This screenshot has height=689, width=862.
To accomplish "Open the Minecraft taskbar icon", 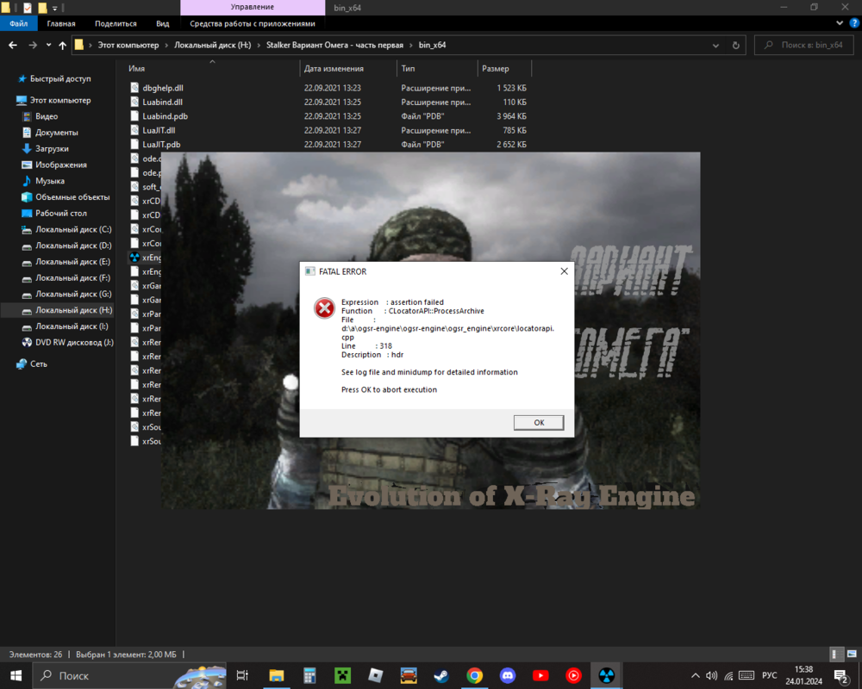I will [x=342, y=675].
